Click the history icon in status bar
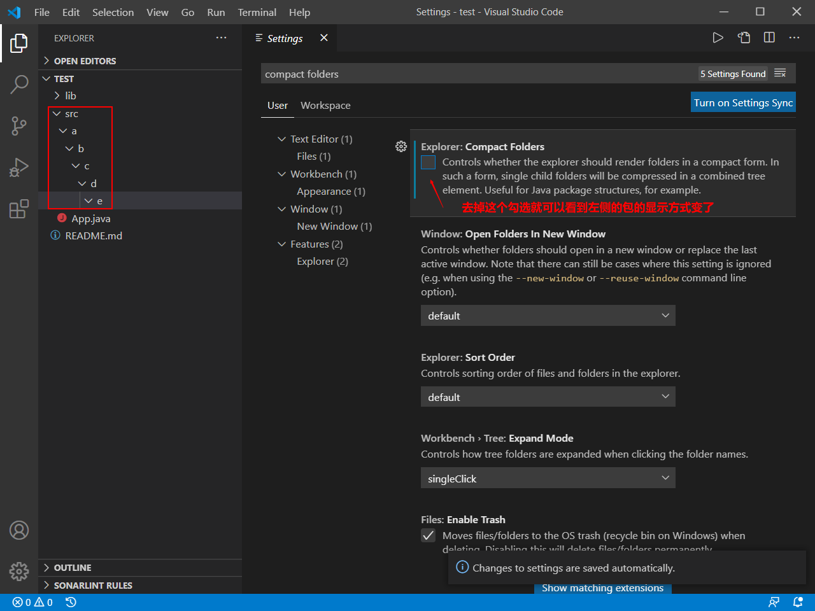This screenshot has width=815, height=611. coord(71,602)
